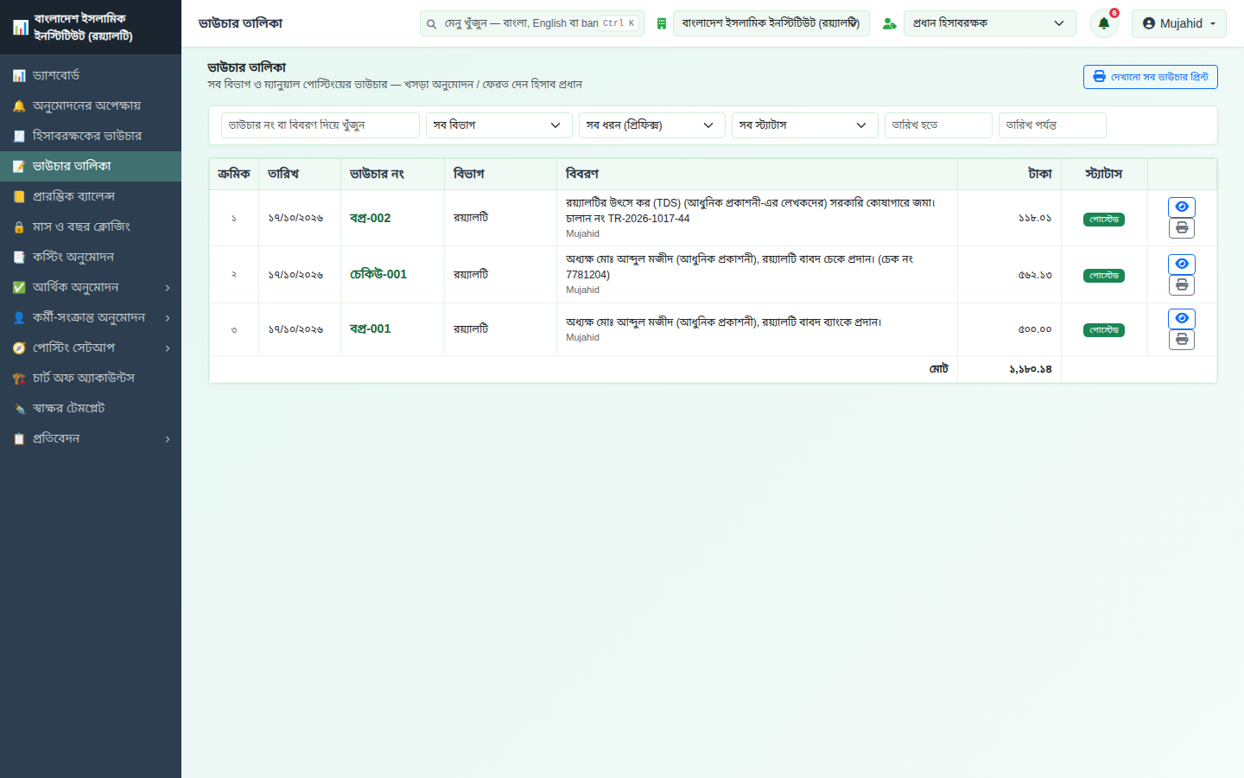Expand কর্মী-সংক্রান্ত অনুমোদন submenu

click(91, 317)
